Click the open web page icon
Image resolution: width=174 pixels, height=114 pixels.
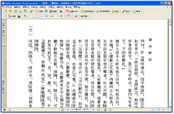pos(10,11)
